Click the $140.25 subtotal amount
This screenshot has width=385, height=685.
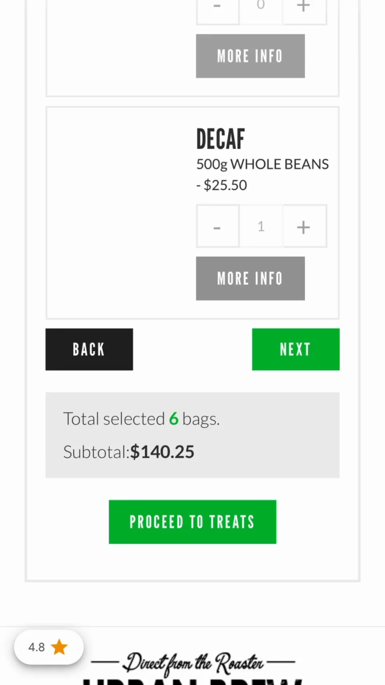(162, 452)
